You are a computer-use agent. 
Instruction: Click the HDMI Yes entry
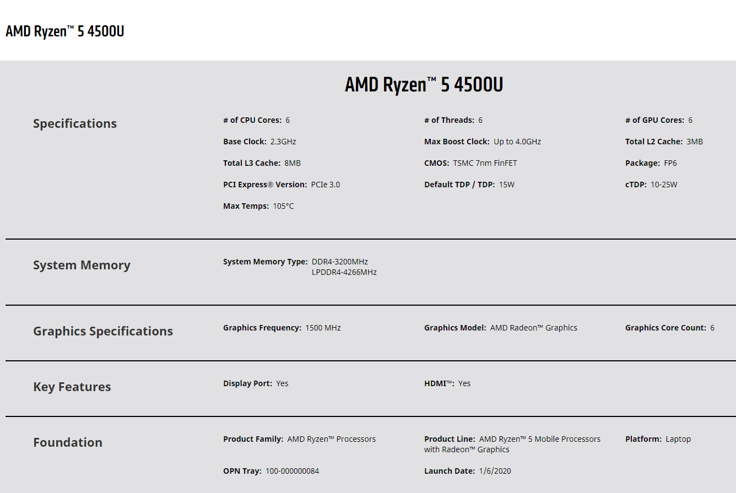pyautogui.click(x=447, y=383)
